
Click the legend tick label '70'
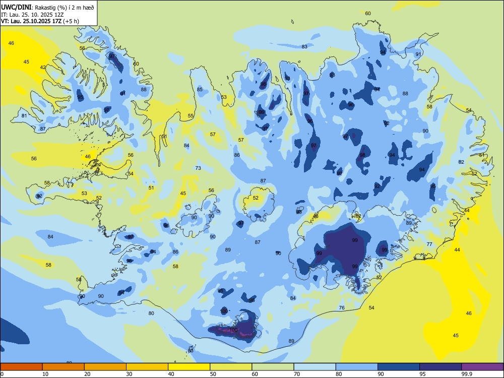297,374
